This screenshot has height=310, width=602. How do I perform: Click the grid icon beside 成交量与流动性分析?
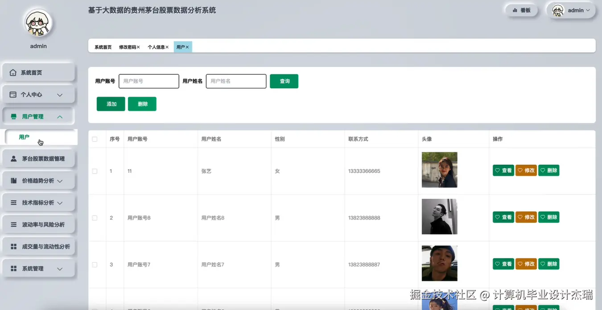pyautogui.click(x=13, y=246)
